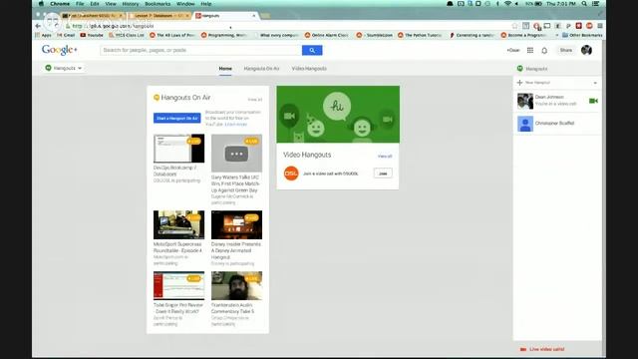Open the notifications bell icon
The width and height of the screenshot is (638, 359).
[544, 51]
